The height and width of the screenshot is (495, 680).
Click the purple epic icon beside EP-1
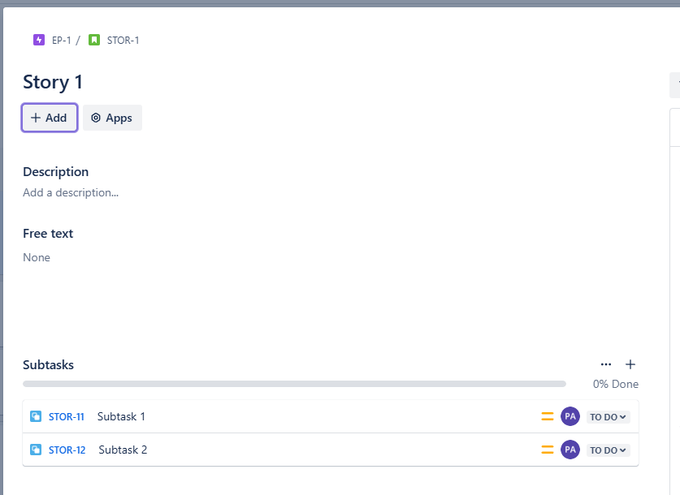39,39
